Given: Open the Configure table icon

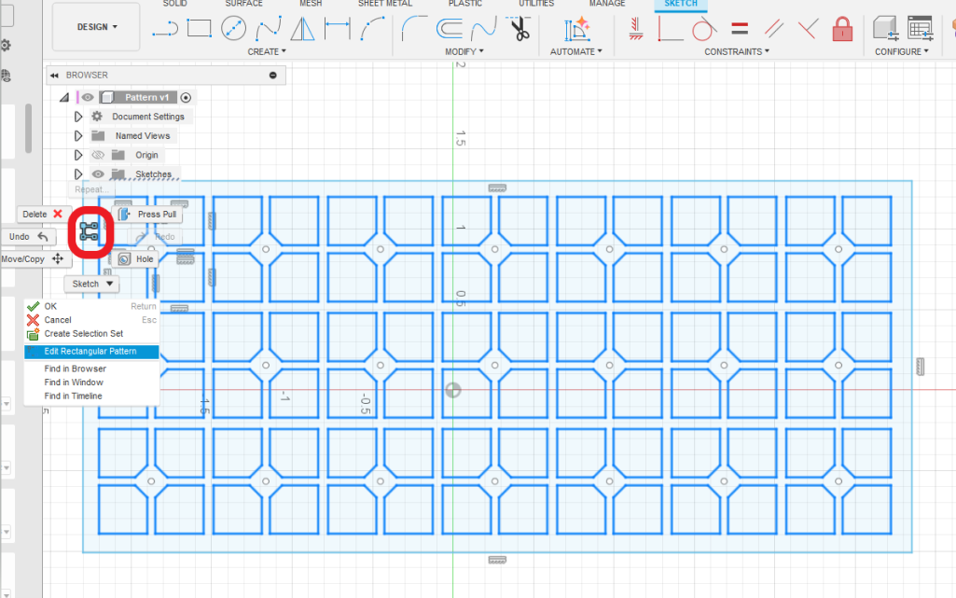Looking at the screenshot, I should point(920,28).
